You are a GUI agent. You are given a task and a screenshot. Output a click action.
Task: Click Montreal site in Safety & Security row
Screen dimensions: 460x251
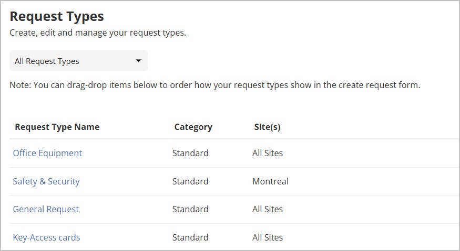(x=270, y=181)
